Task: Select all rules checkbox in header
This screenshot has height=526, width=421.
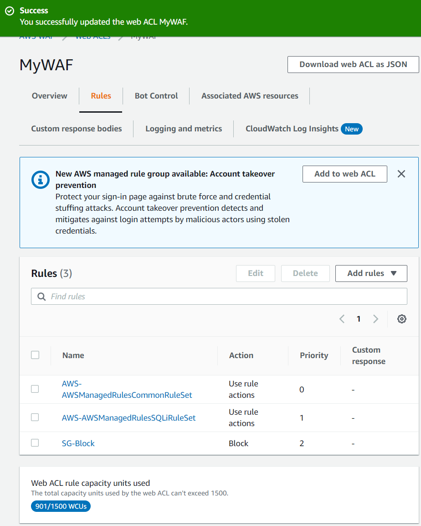Action: 35,355
